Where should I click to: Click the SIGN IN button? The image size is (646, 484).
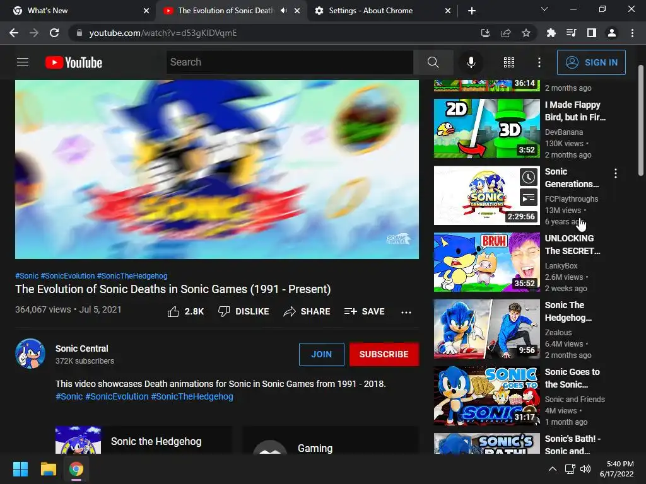(591, 62)
